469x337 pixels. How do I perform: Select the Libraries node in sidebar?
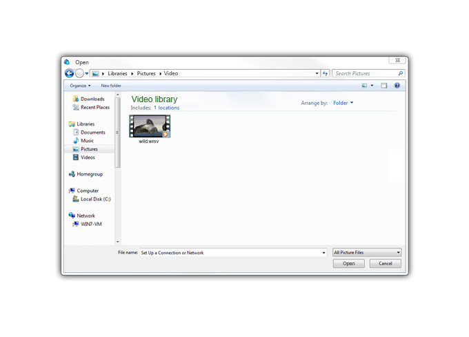tap(81, 124)
